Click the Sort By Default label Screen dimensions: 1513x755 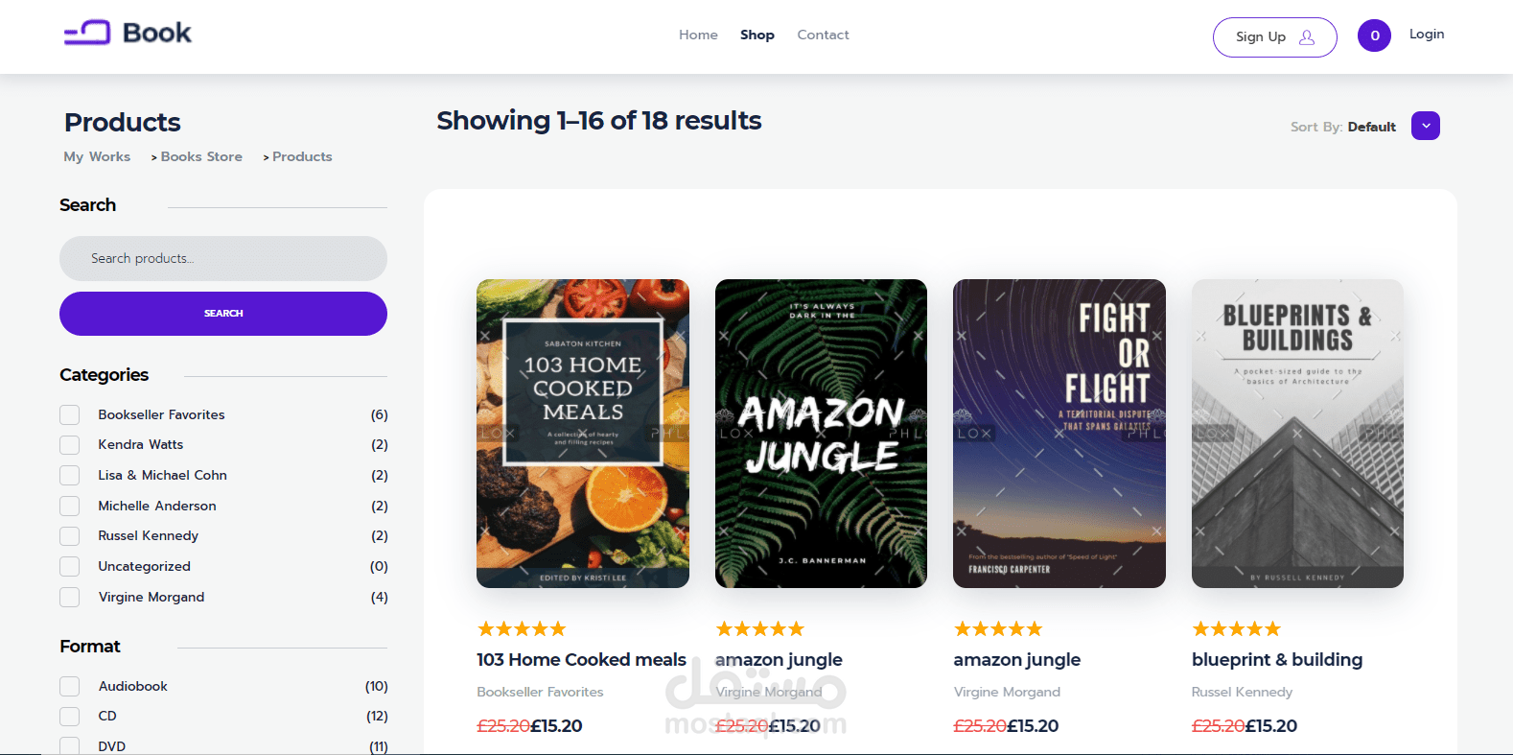click(1343, 127)
